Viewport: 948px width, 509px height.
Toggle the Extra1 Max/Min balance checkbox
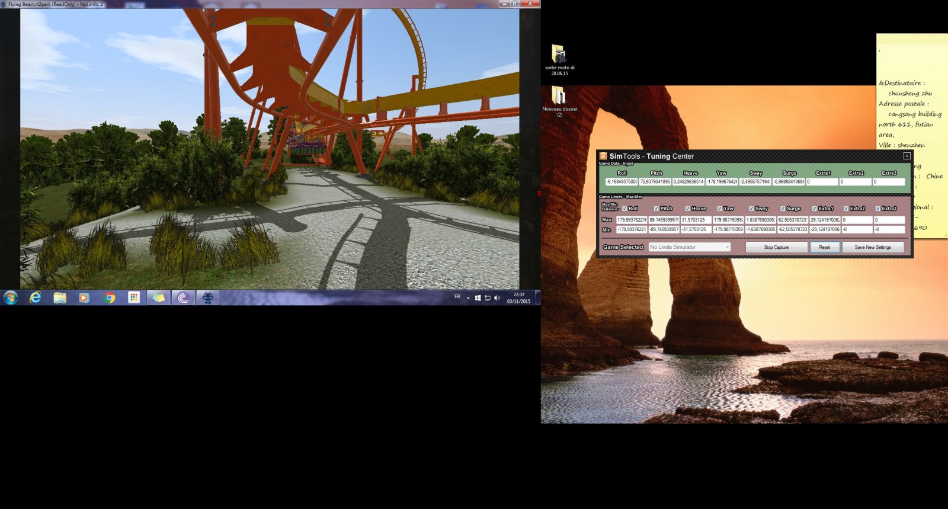[815, 209]
